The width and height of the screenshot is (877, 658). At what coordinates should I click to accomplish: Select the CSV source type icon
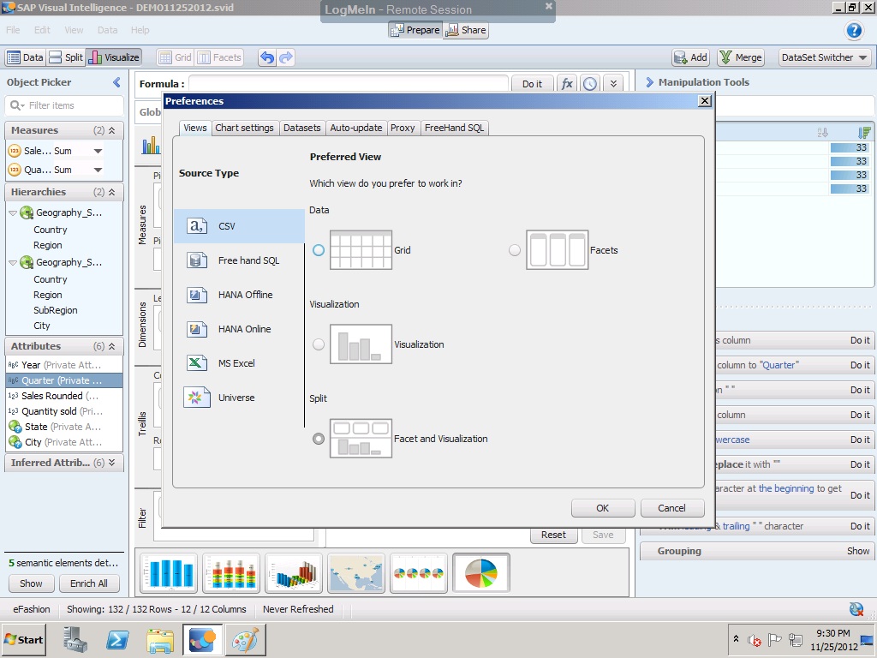click(197, 226)
